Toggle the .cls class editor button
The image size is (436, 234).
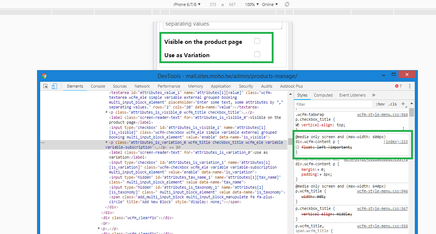[x=393, y=104]
